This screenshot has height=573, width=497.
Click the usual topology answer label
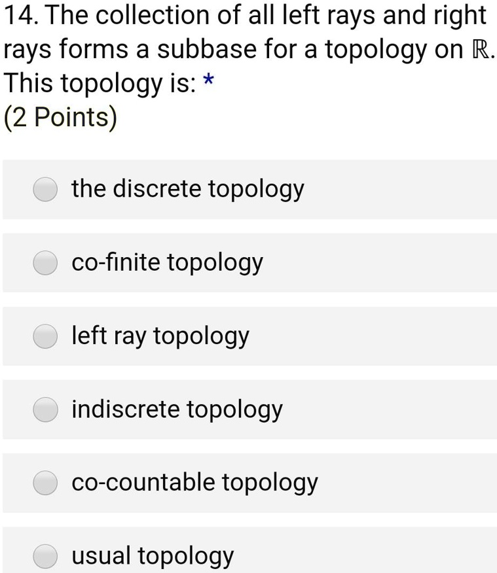(x=153, y=556)
